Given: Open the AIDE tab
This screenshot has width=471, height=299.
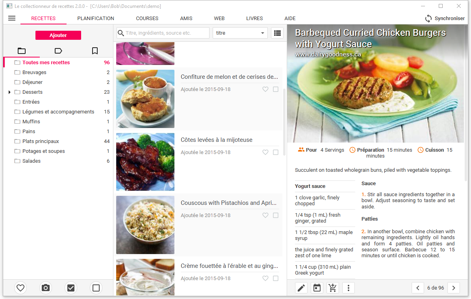Looking at the screenshot, I should [x=290, y=19].
